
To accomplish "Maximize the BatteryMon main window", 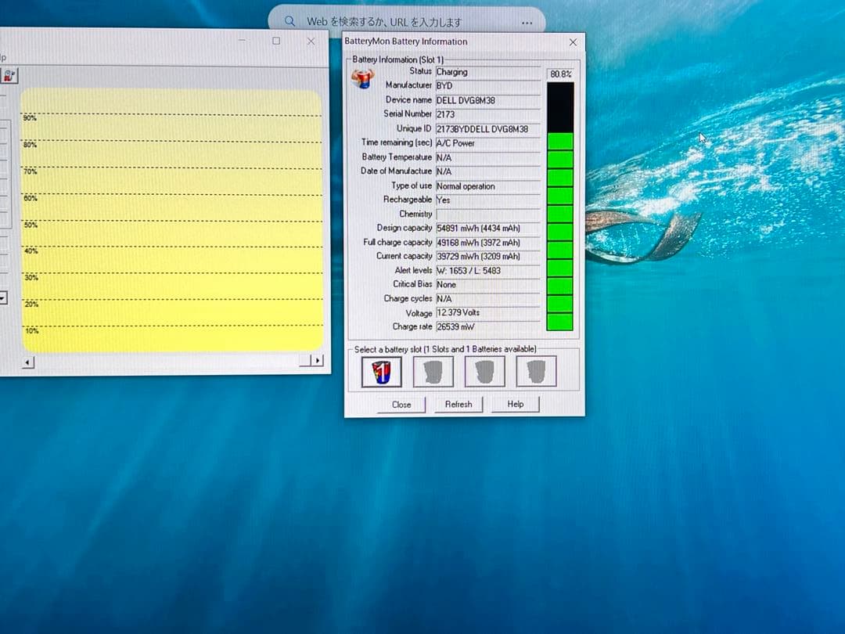I will coord(276,41).
